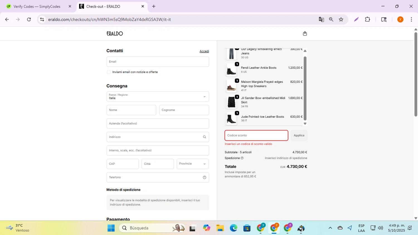Screen dimensions: 418x235
Task: Click the Accedi link
Action: click(204, 51)
